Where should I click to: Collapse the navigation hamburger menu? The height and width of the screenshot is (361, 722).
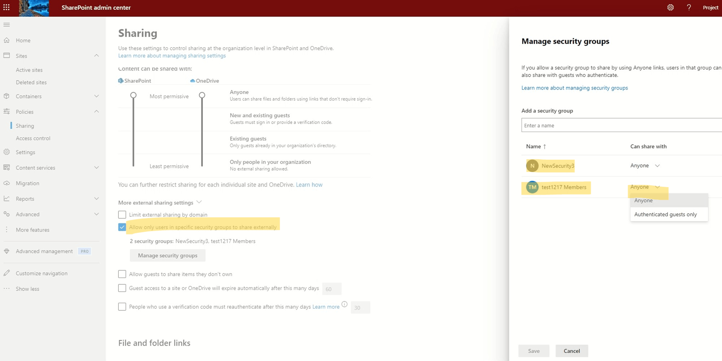[x=6, y=25]
